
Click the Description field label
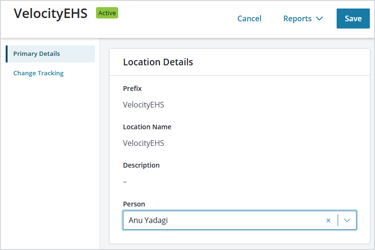point(141,165)
